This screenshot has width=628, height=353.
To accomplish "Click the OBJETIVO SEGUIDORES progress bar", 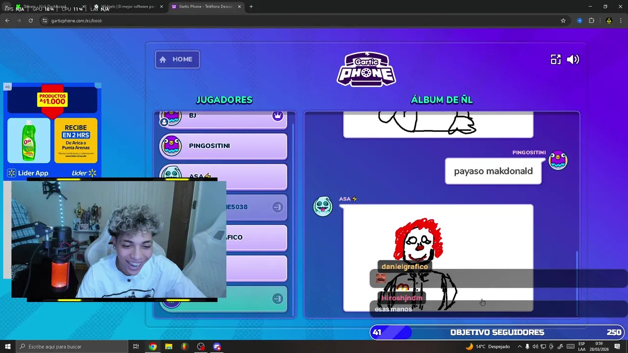I will click(x=497, y=332).
